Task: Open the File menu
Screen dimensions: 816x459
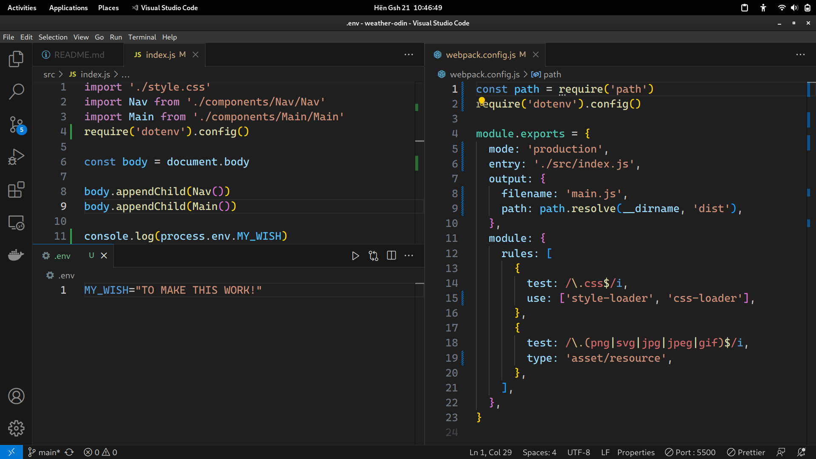Action: 8,37
